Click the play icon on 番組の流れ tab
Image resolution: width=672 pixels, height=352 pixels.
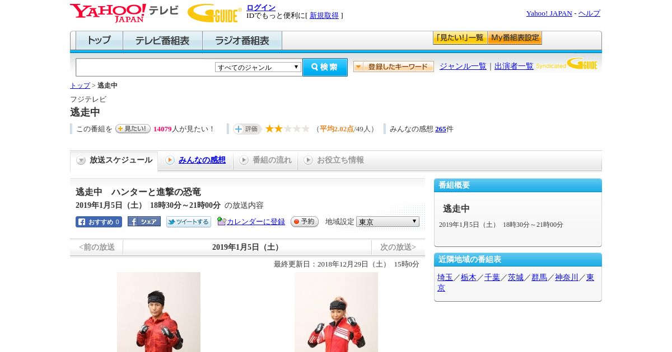(x=244, y=160)
